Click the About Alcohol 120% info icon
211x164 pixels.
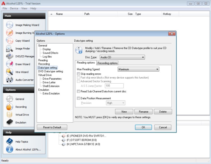tap(10, 149)
